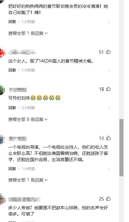Dismiss the 可怜的刘咏 comment with X
Image resolution: width=129 pixels, height=222 pixels.
(x=109, y=109)
